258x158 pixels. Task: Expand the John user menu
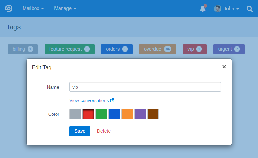(x=231, y=9)
